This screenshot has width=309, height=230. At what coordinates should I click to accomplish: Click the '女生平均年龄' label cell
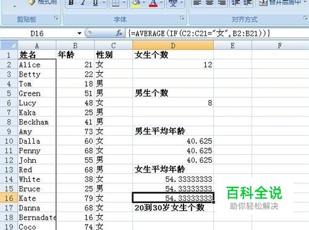pyautogui.click(x=173, y=170)
